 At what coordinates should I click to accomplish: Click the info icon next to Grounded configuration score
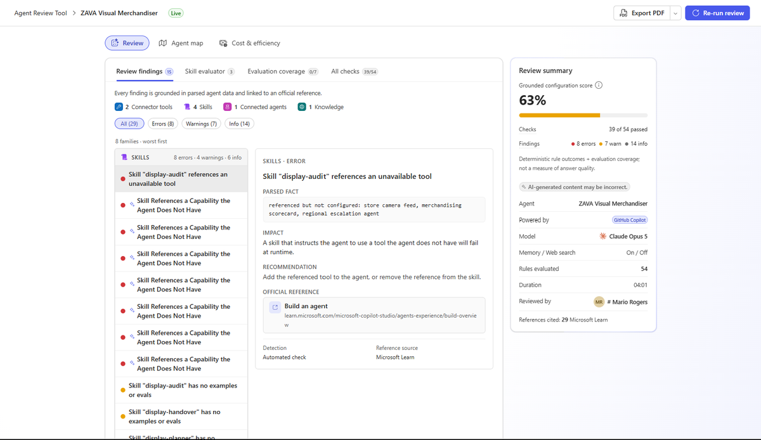(599, 85)
